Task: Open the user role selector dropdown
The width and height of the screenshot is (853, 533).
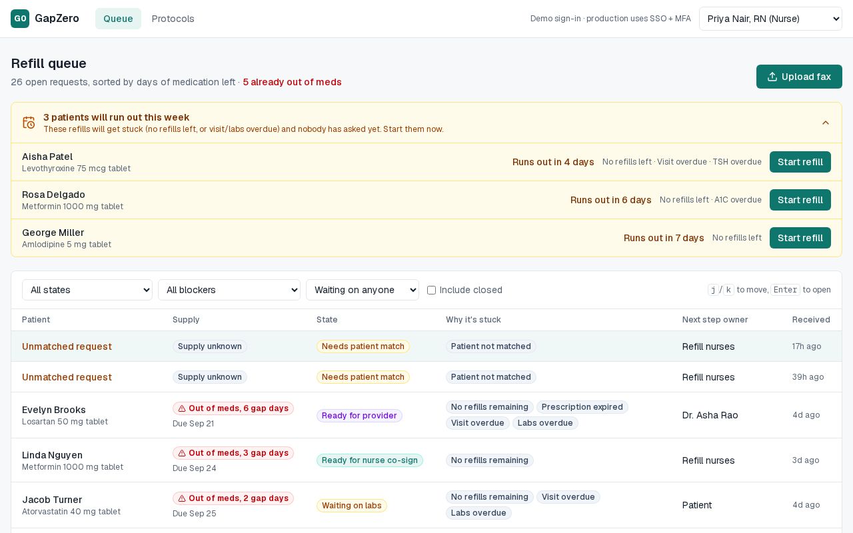Action: click(x=770, y=19)
